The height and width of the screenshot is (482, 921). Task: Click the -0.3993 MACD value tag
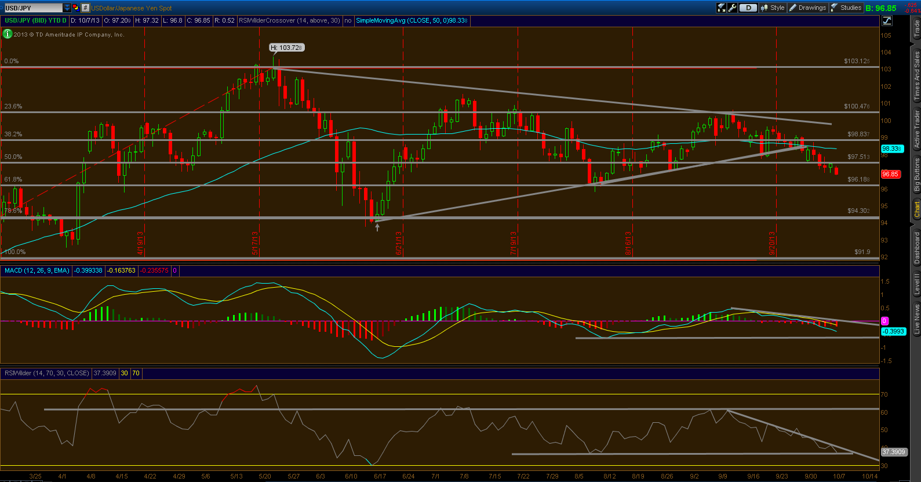[x=893, y=331]
